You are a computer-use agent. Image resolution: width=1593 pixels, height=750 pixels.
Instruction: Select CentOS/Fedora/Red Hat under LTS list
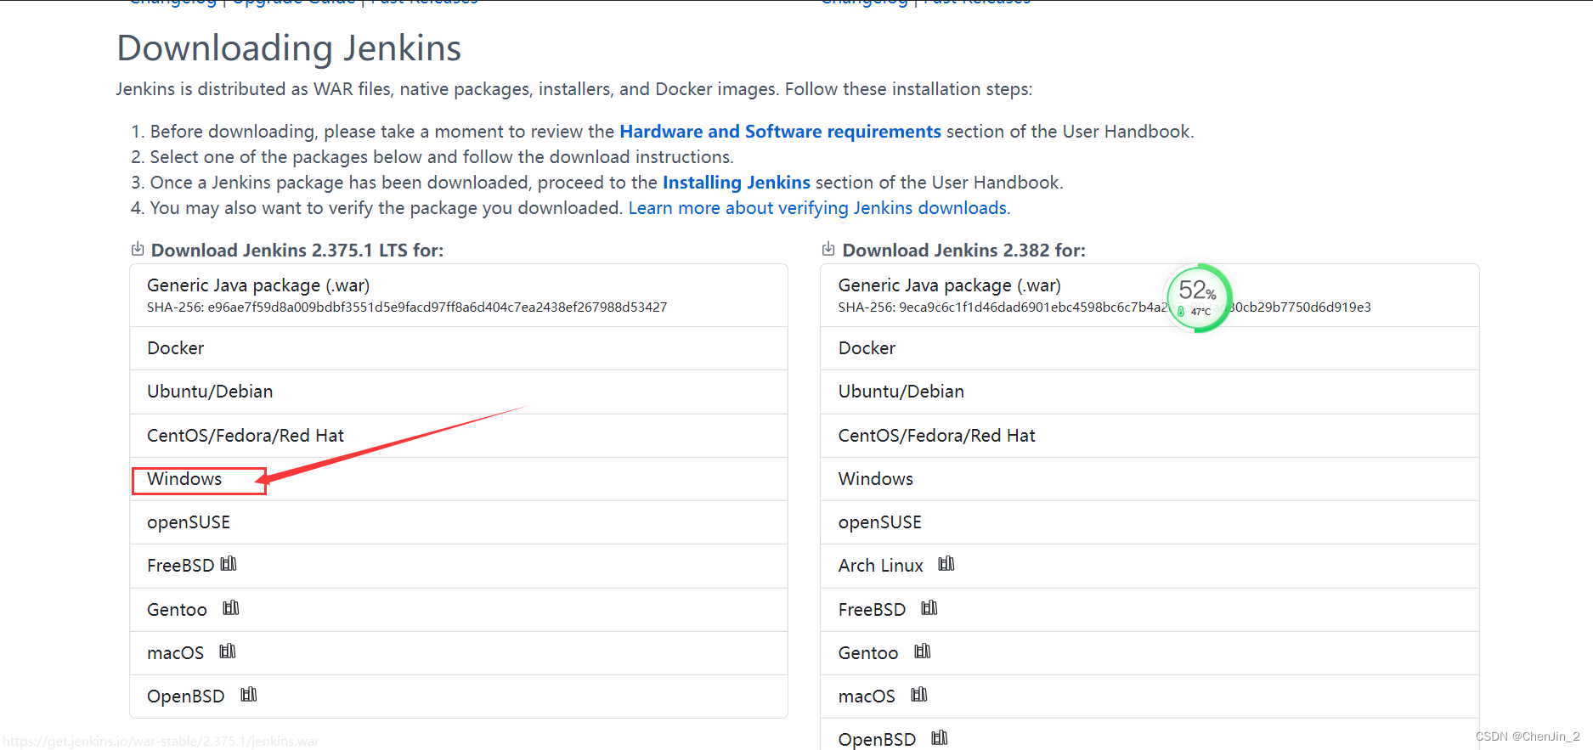point(459,436)
